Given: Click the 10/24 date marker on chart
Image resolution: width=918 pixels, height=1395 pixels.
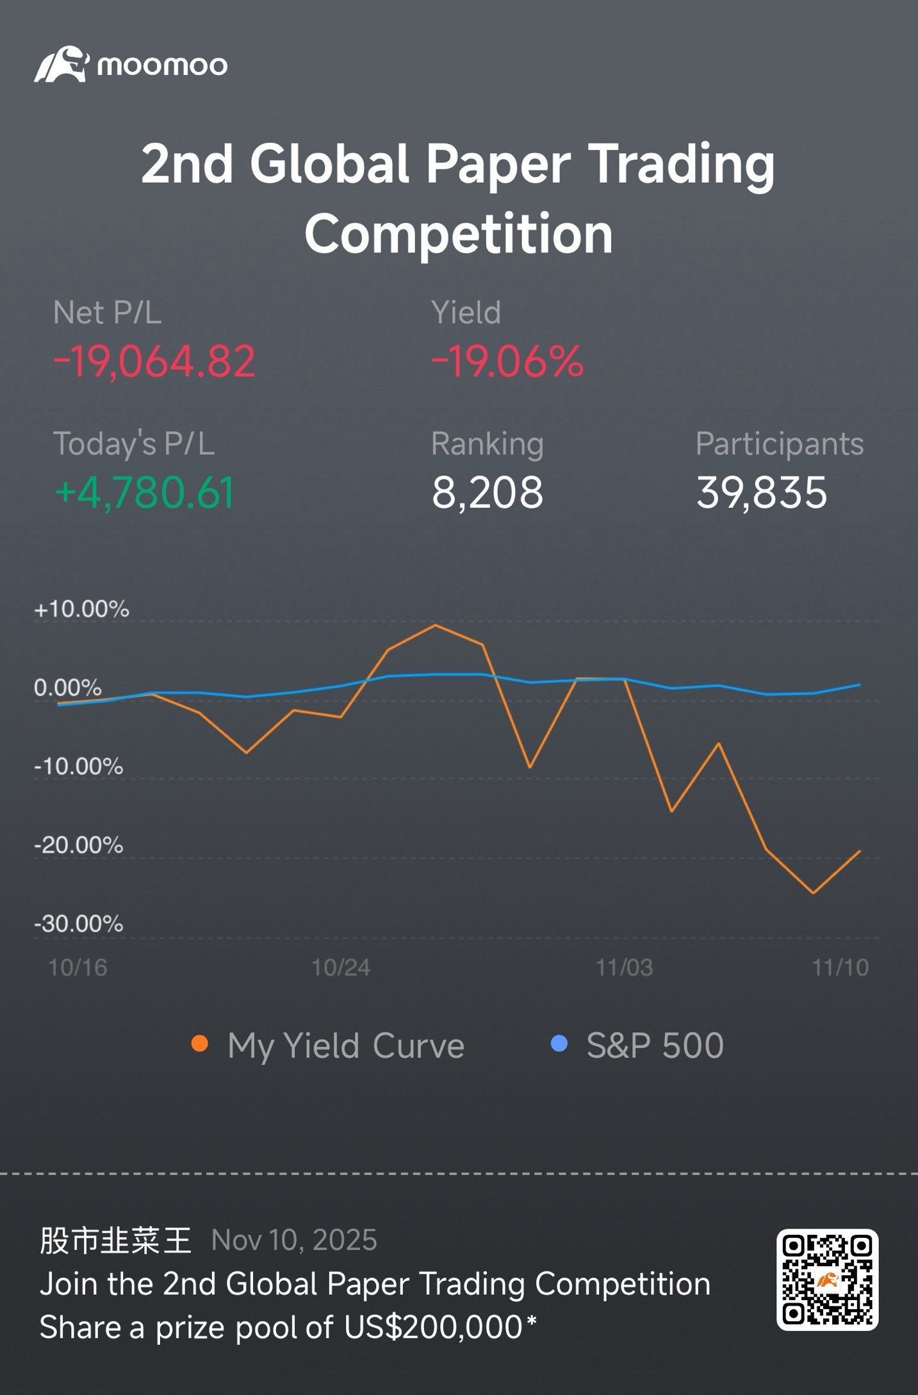Looking at the screenshot, I should point(341,967).
